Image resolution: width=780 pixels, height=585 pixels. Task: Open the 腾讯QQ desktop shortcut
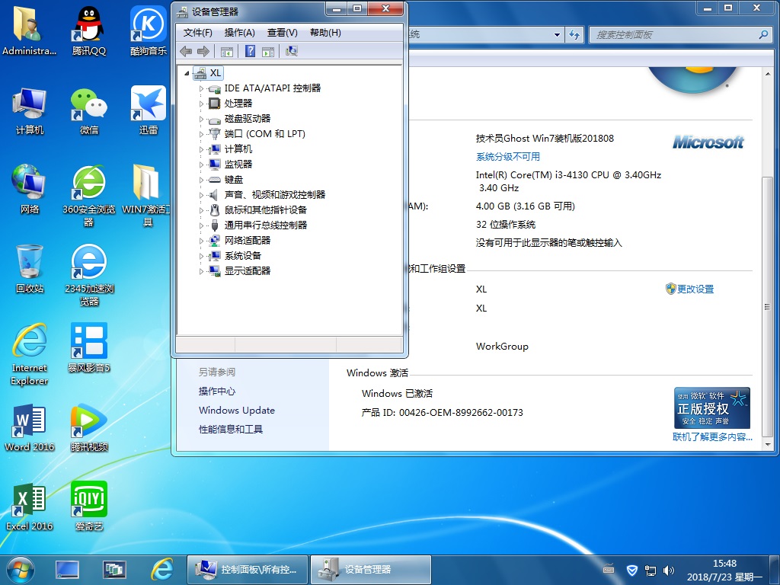pyautogui.click(x=89, y=30)
